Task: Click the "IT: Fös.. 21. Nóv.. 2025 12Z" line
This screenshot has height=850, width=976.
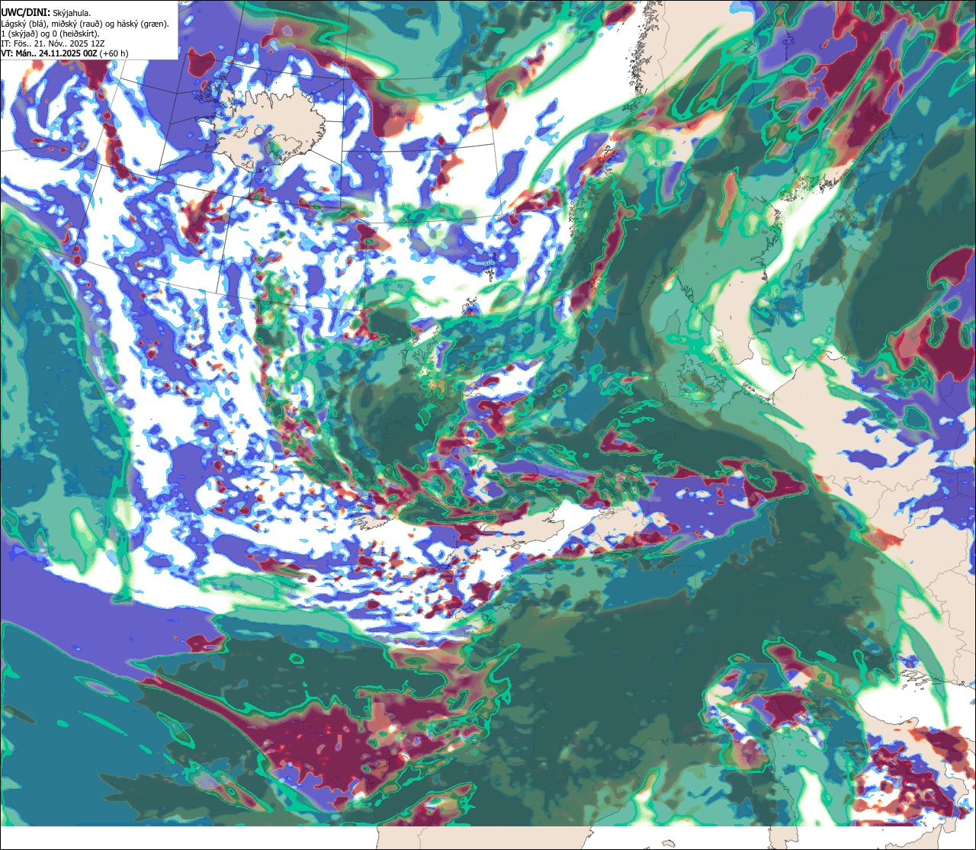Action: click(53, 43)
